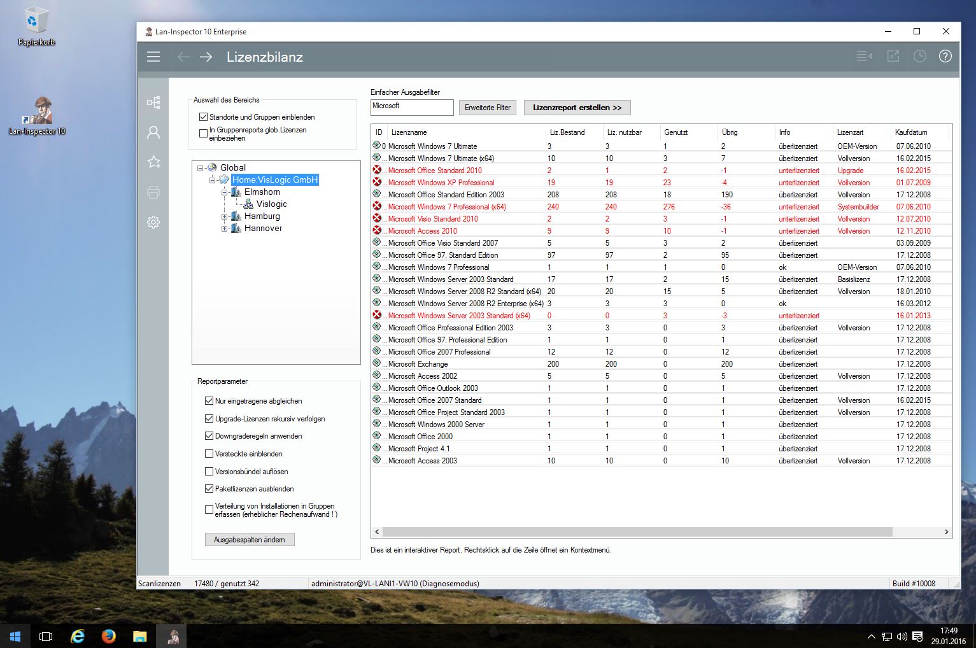Image resolution: width=976 pixels, height=648 pixels.
Task: Open the network structure sidebar icon
Action: point(153,102)
